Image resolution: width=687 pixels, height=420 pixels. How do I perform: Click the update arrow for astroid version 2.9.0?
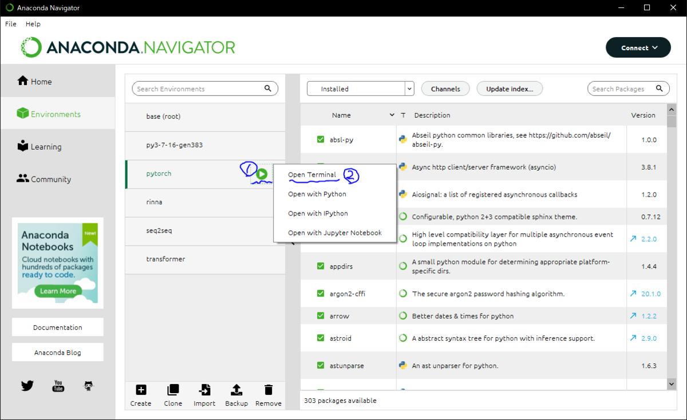point(633,338)
